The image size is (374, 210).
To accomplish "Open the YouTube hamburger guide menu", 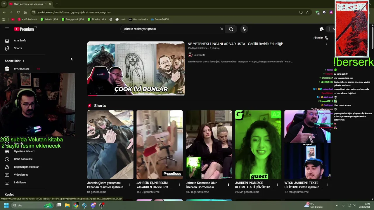I will (7, 29).
